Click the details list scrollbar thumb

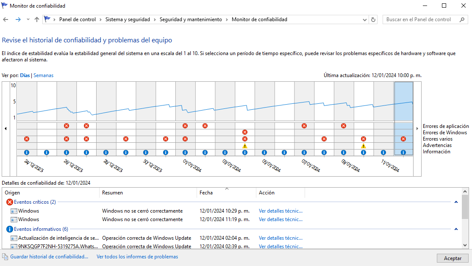click(x=465, y=207)
